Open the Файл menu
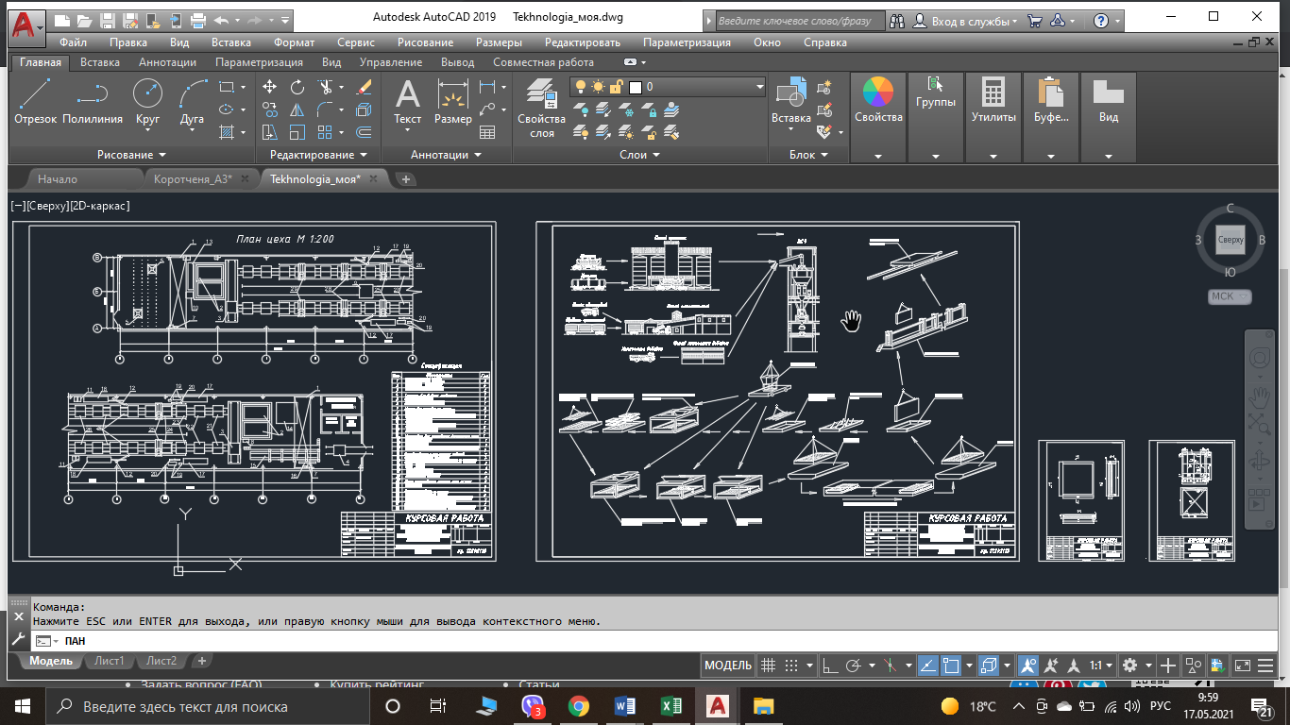 click(74, 42)
